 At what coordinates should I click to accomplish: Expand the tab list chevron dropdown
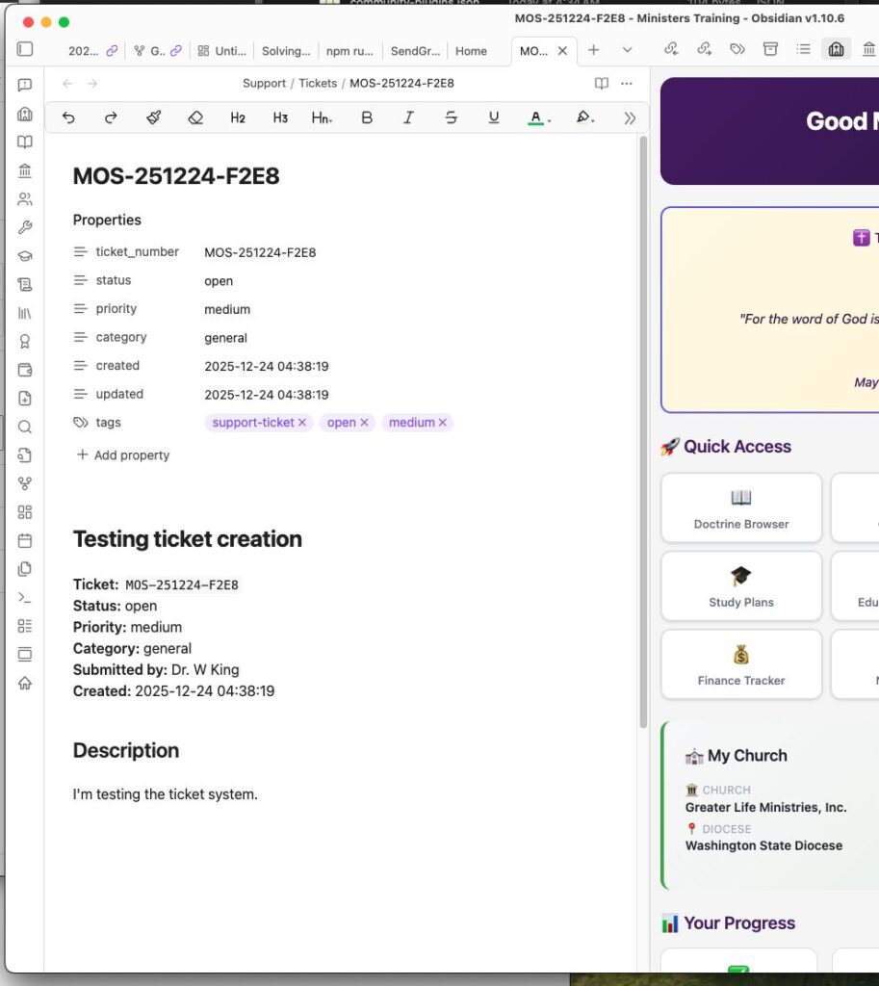coord(627,50)
